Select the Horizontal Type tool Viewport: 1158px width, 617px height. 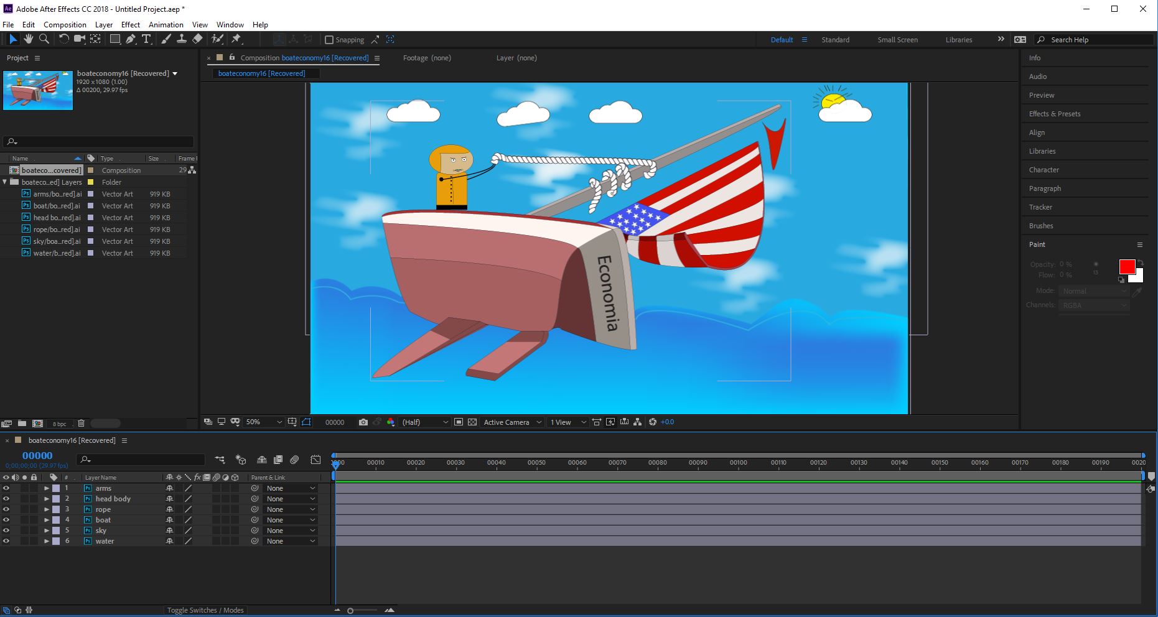coord(146,39)
